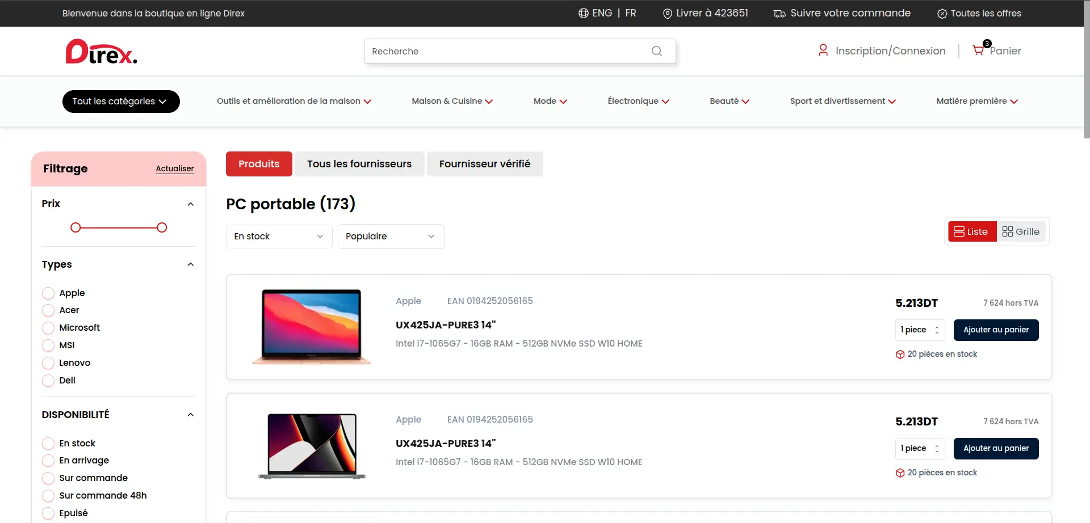Collapse the Prix filter section
Screen dimensions: 1090x523
click(191, 204)
